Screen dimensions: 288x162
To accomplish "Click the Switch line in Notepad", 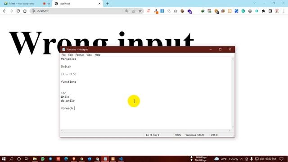I will pos(66,67).
